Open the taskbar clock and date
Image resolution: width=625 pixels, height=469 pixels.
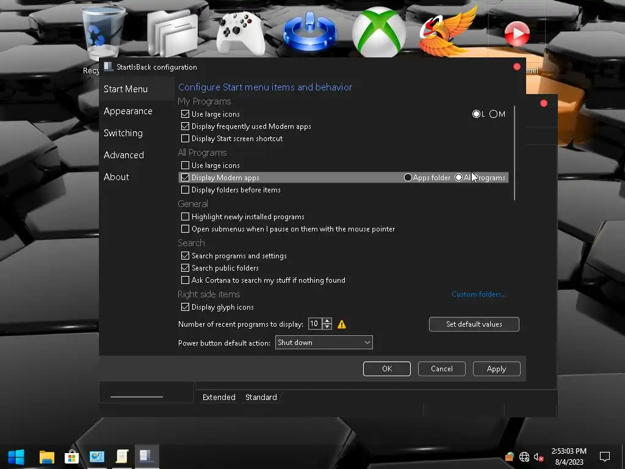569,457
